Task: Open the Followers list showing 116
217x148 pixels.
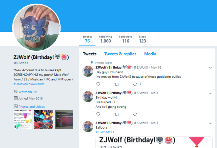Action: (125, 39)
